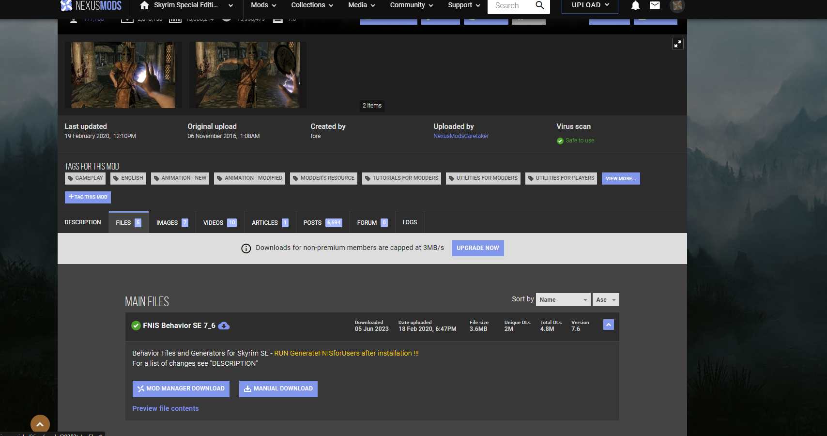Expand the image gallery to fullscreen
The image size is (827, 436).
pos(678,44)
